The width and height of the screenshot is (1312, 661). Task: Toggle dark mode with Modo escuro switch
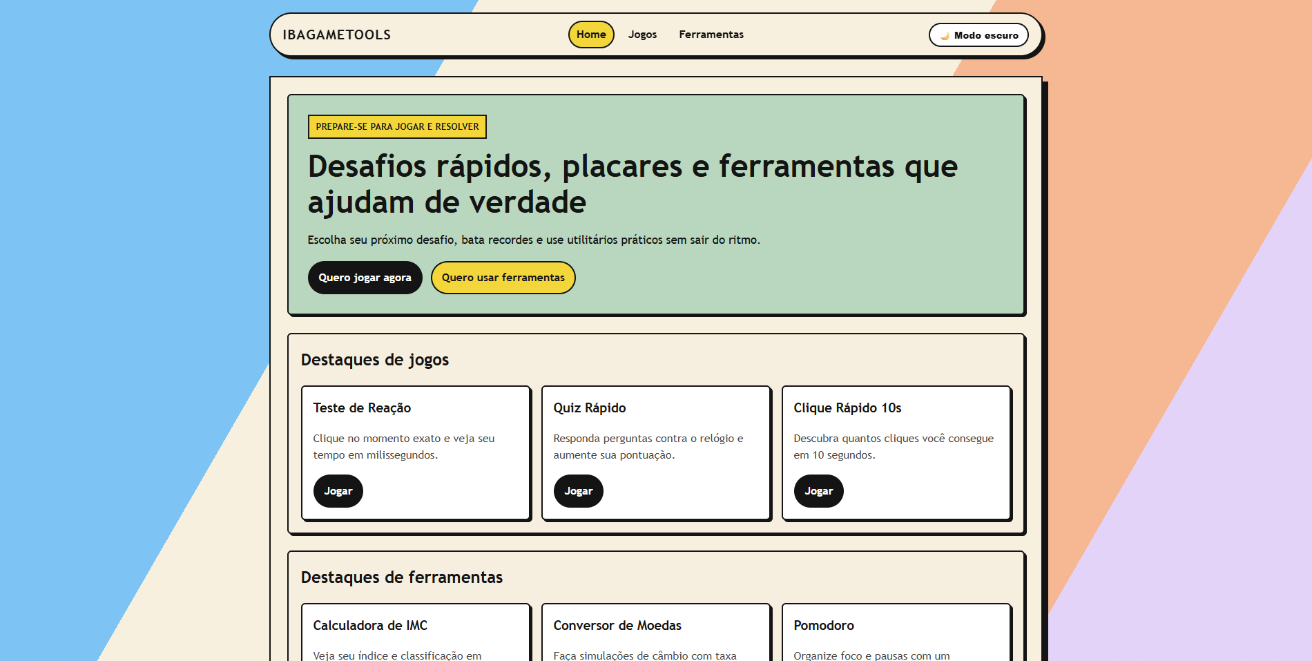(x=978, y=35)
